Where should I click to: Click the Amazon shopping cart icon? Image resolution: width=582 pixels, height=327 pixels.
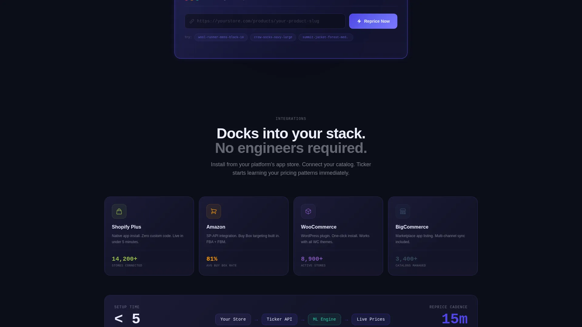tap(214, 211)
